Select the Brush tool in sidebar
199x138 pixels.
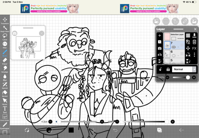[5, 53]
